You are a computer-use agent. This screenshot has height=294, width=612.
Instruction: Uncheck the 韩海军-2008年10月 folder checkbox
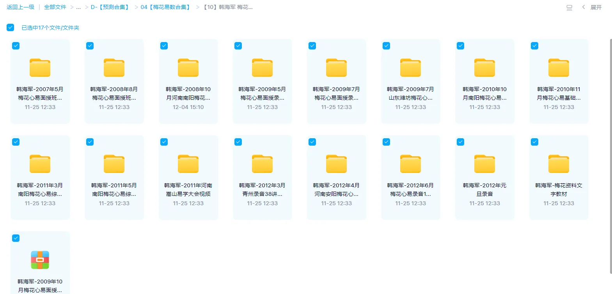[164, 46]
